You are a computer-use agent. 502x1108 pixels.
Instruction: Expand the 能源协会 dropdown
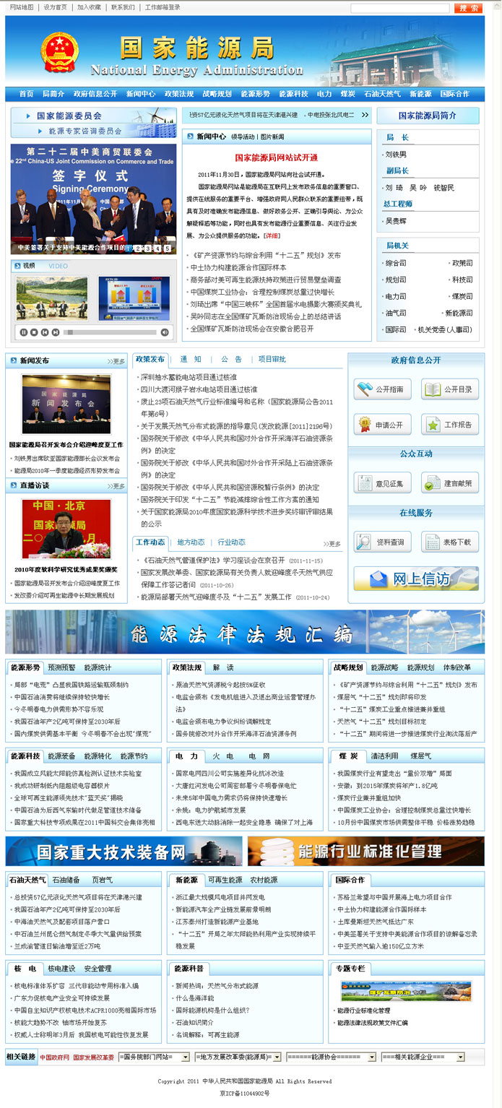click(x=330, y=1057)
